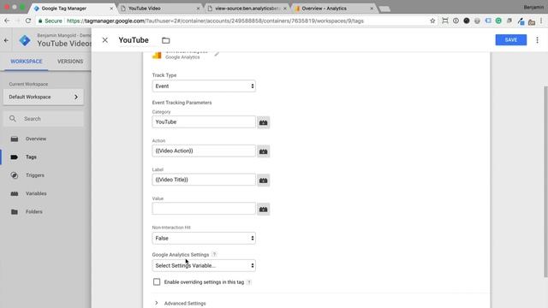Insert variable for the Action field
The height and width of the screenshot is (308, 548).
tap(263, 151)
